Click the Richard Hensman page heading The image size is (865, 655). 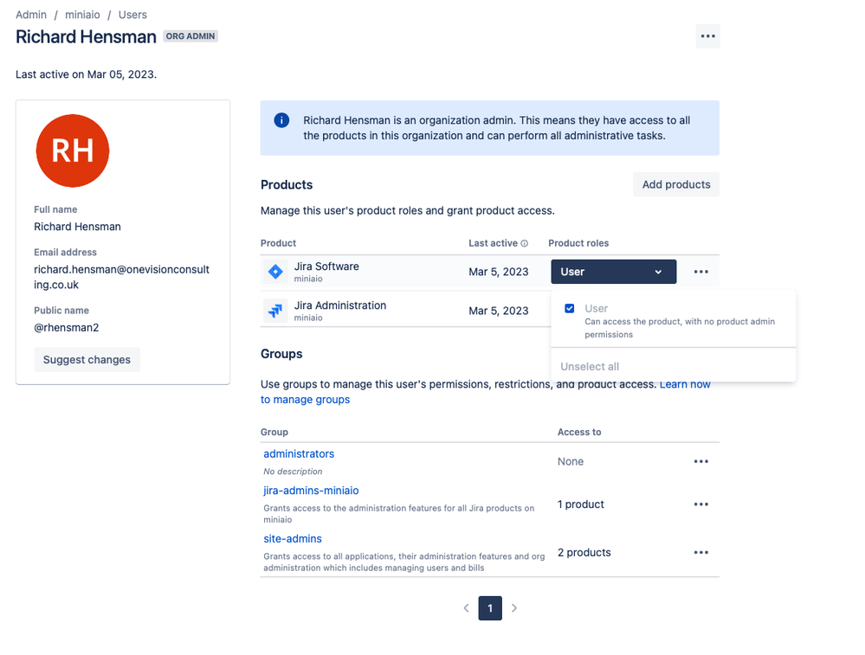coord(86,37)
